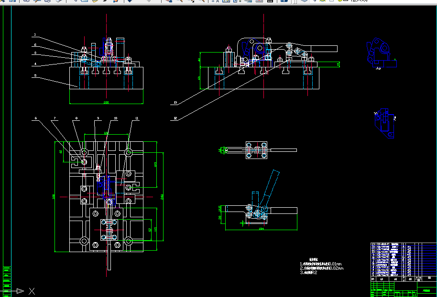Select the lower blue workpiece sketch at right
This screenshot has height=297, width=437.
pyautogui.click(x=384, y=123)
